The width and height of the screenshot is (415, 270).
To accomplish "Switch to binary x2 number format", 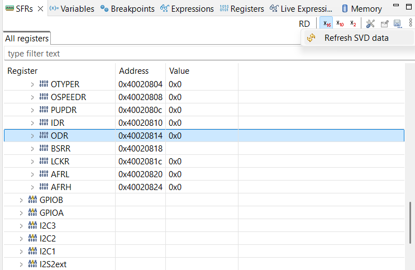I will click(353, 23).
